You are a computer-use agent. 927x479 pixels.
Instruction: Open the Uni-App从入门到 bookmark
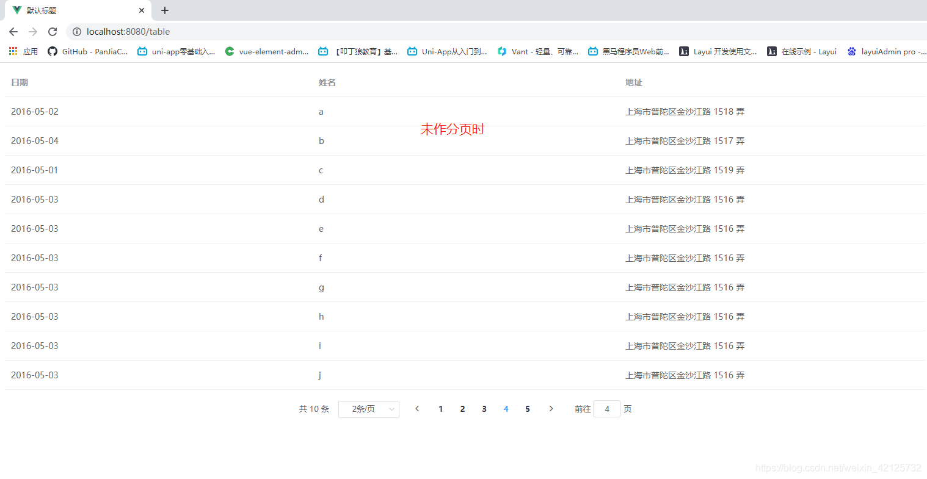click(x=448, y=51)
